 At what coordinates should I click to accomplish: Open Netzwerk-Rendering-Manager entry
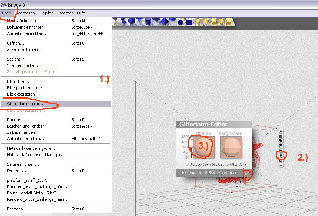[56, 155]
